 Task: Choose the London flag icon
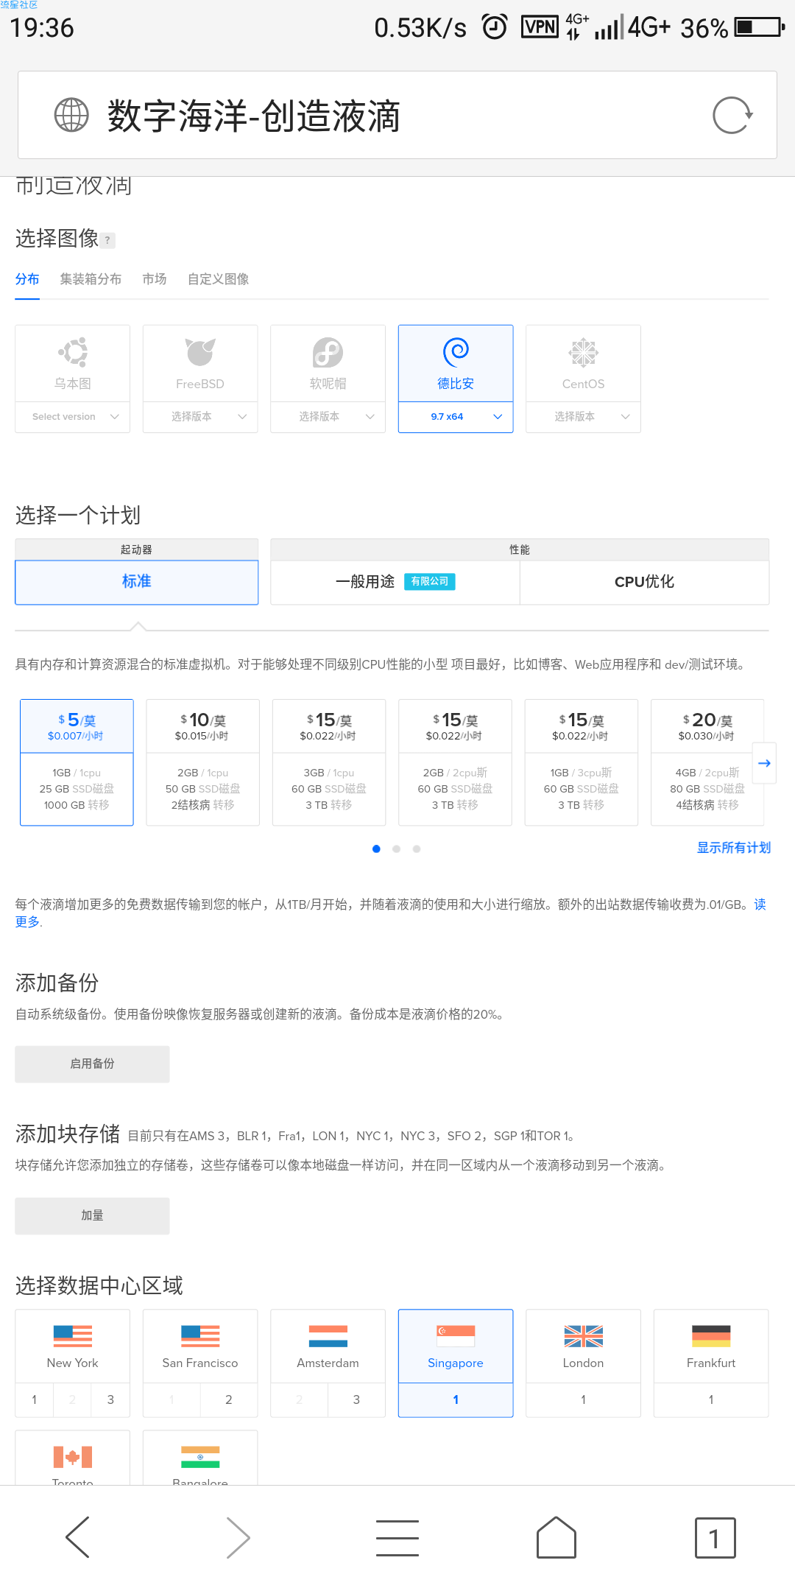583,1335
